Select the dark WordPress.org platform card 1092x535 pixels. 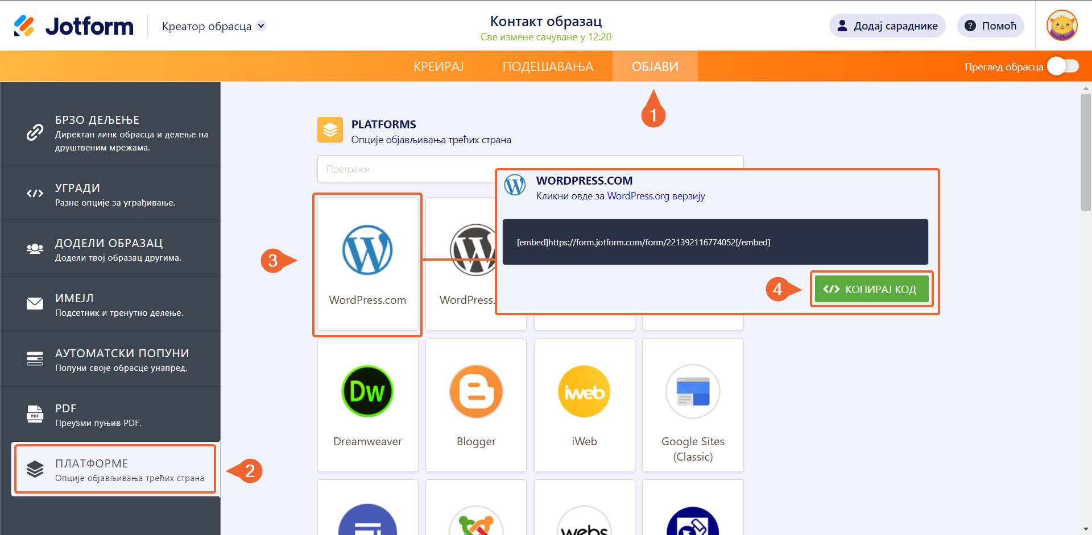pyautogui.click(x=461, y=264)
